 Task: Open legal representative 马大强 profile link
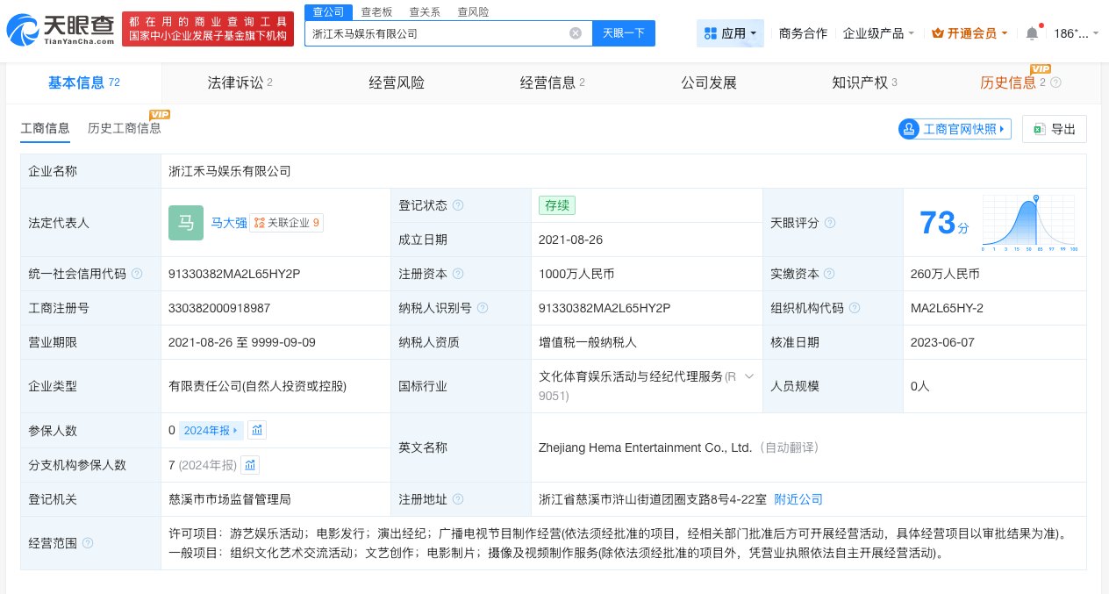point(229,223)
